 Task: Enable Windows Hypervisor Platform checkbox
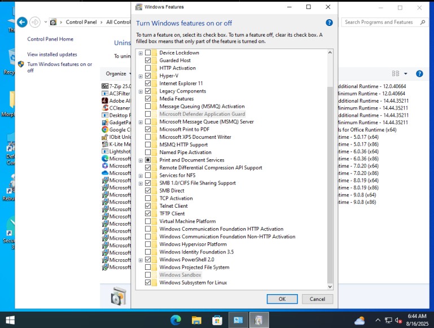point(148,244)
